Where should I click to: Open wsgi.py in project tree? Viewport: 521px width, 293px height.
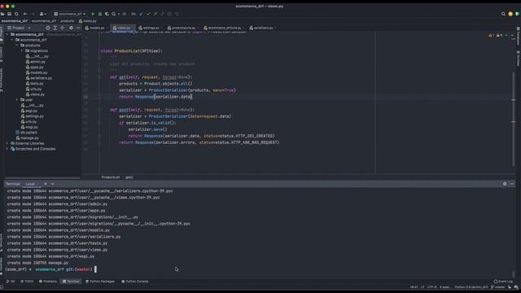click(x=29, y=127)
